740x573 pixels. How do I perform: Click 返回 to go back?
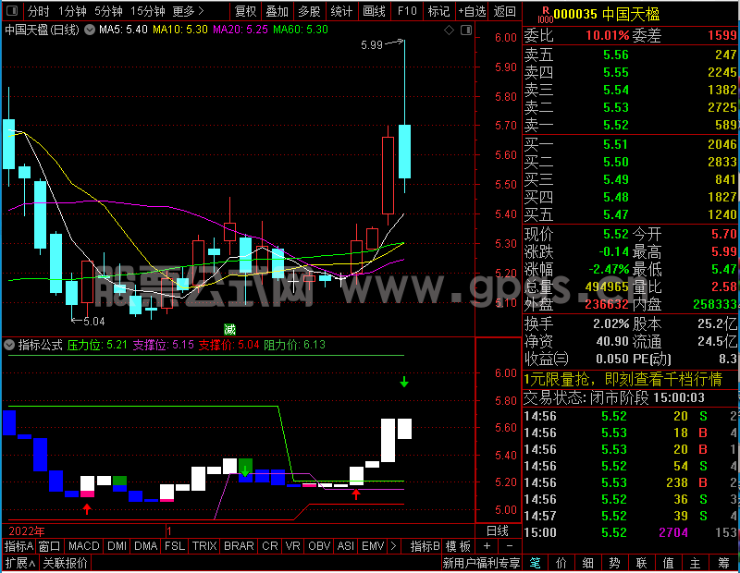click(504, 11)
